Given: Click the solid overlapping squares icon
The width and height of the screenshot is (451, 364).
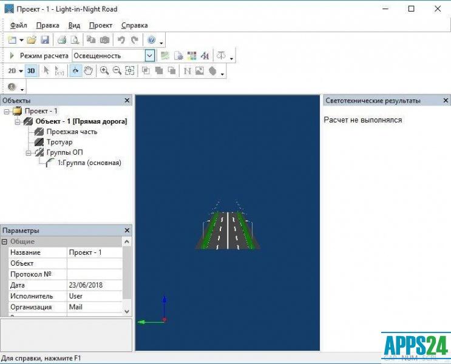Looking at the screenshot, I should click(159, 71).
